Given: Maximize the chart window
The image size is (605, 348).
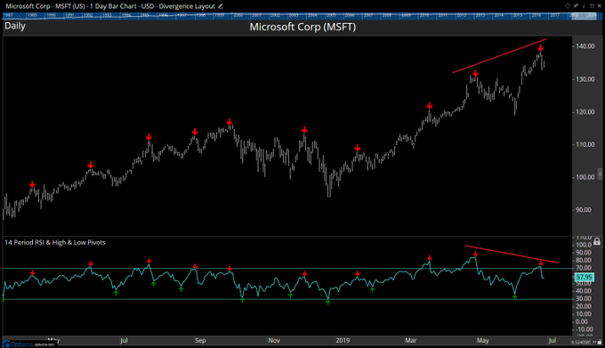Looking at the screenshot, I should point(593,6).
